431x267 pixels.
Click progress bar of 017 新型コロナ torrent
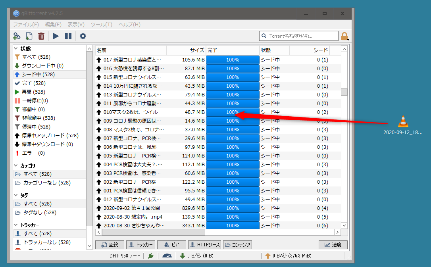[x=233, y=60]
